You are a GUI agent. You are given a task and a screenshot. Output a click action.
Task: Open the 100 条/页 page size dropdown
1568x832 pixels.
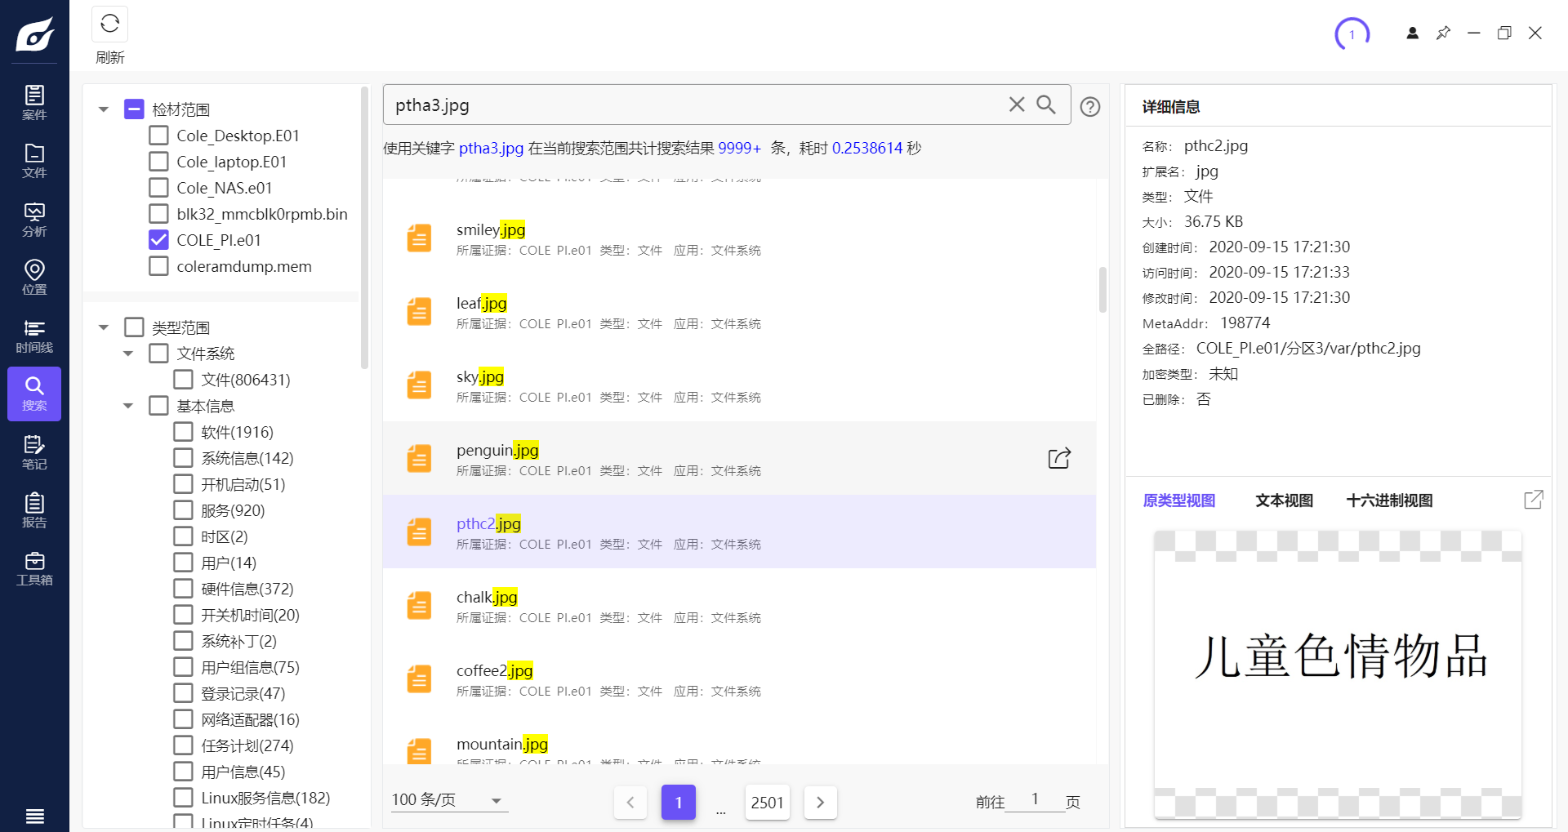pos(449,800)
